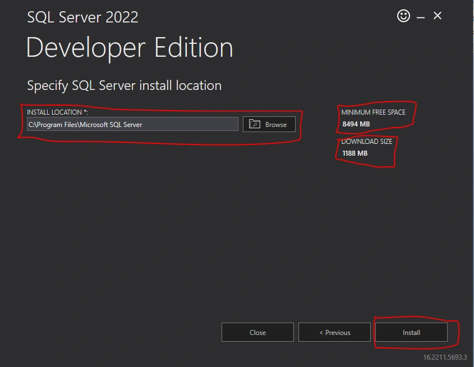
Task: Click the Specify SQL Server install location heading
Action: (x=124, y=85)
